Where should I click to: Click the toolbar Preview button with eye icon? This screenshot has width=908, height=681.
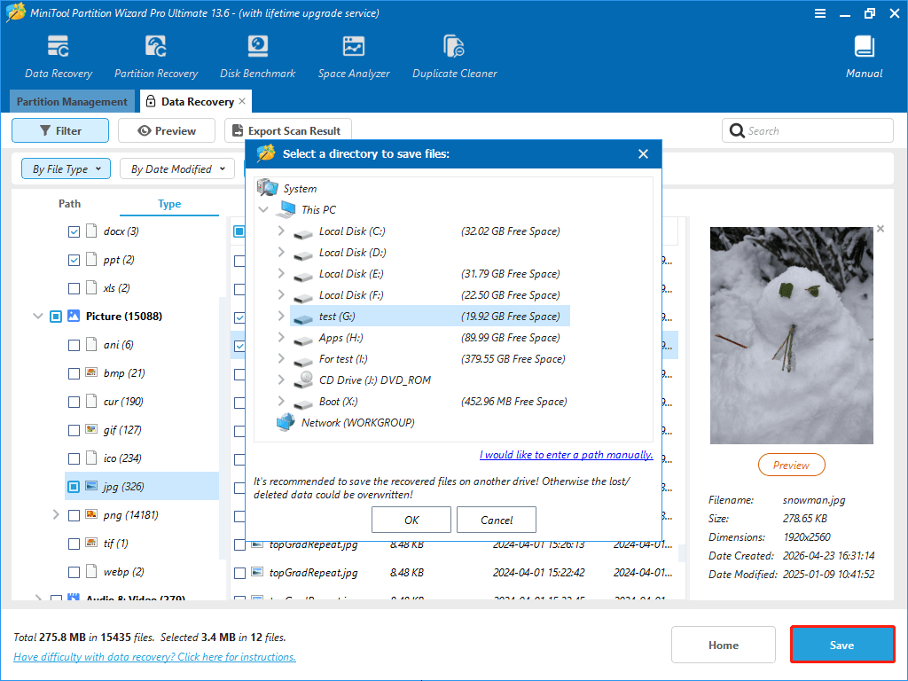point(167,130)
